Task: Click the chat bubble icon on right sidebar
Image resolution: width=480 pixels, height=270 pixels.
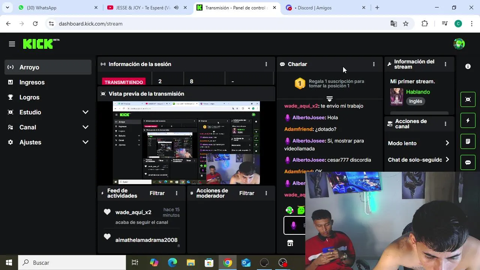Action: [x=468, y=162]
